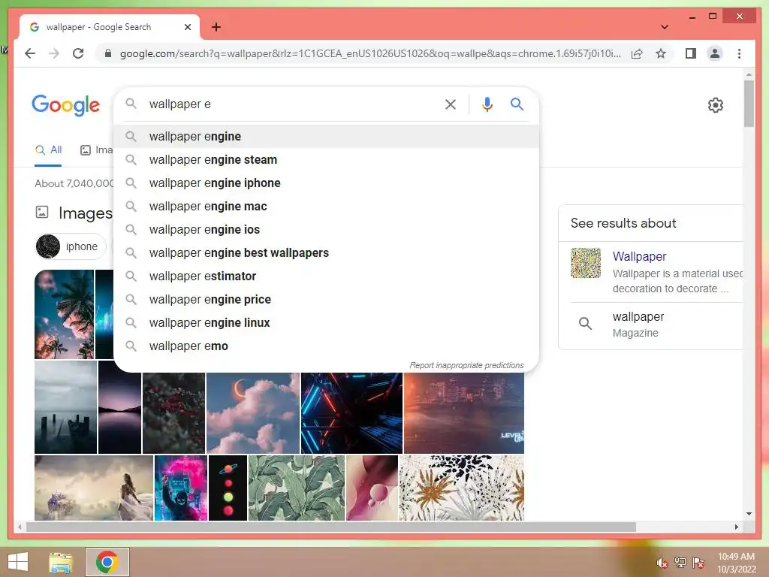Open the Wallpaper knowledge panel link

[x=639, y=256]
